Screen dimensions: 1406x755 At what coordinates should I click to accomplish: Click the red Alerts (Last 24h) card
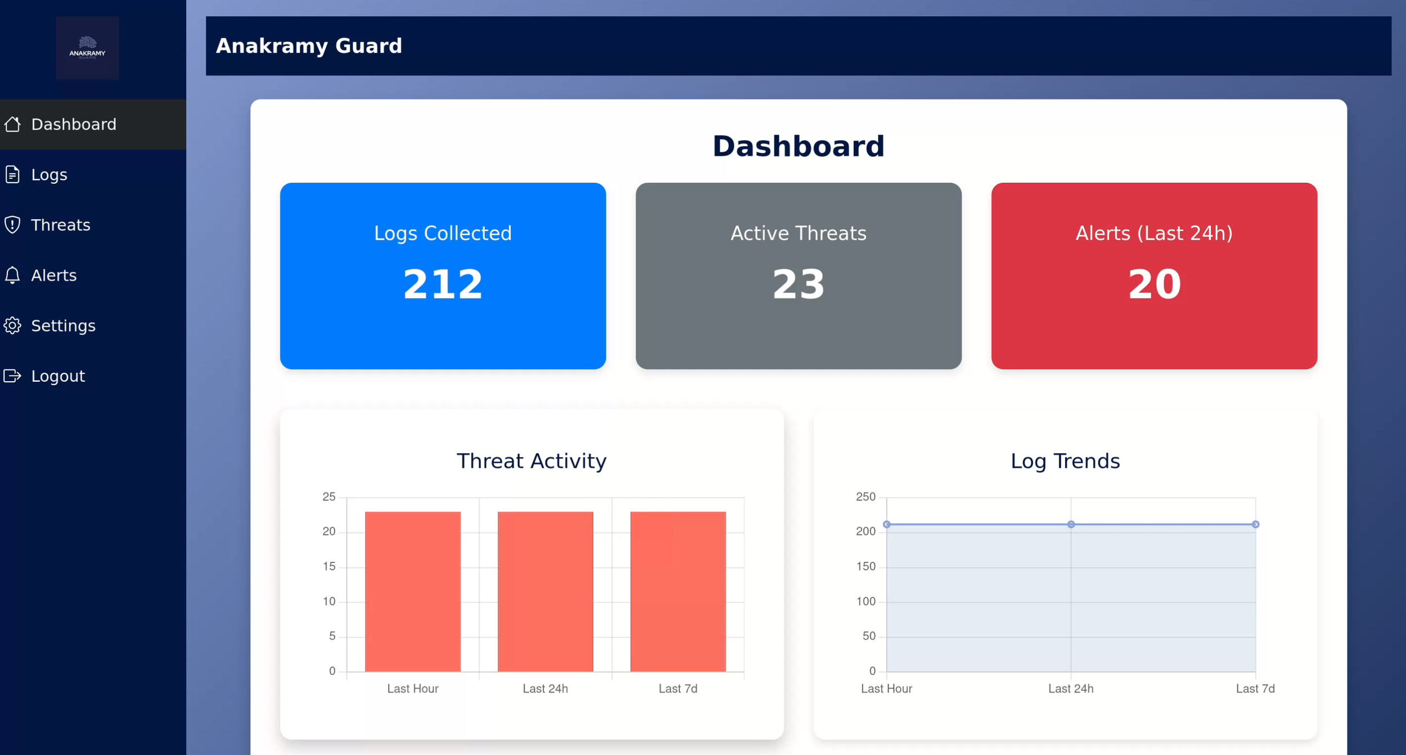coord(1153,275)
